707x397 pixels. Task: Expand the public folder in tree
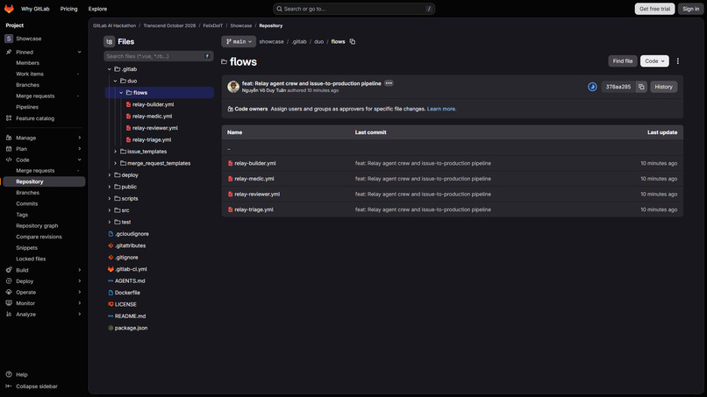(109, 187)
